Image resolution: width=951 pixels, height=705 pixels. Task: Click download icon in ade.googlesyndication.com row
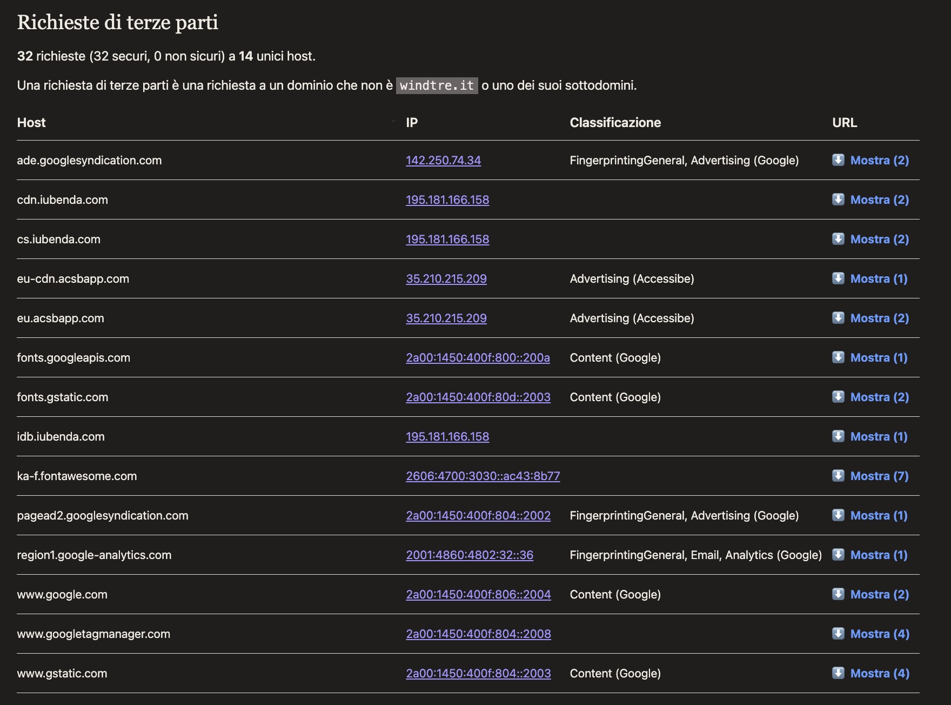click(838, 160)
